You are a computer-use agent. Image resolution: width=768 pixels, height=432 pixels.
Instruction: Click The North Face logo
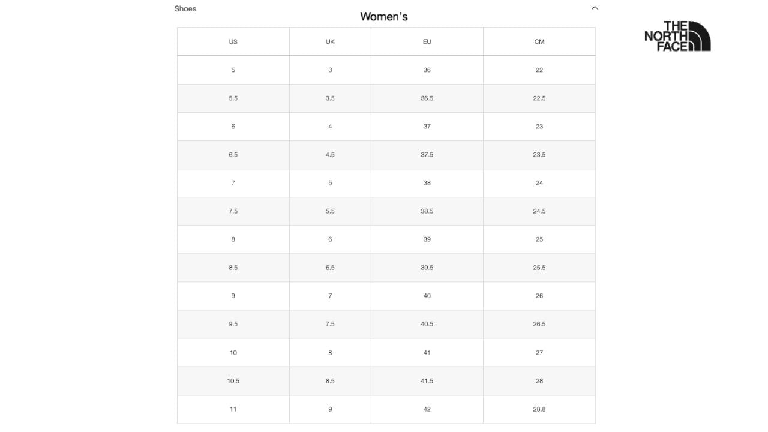pyautogui.click(x=677, y=36)
